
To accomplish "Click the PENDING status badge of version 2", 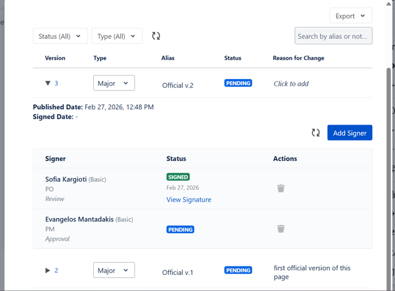I will (238, 270).
